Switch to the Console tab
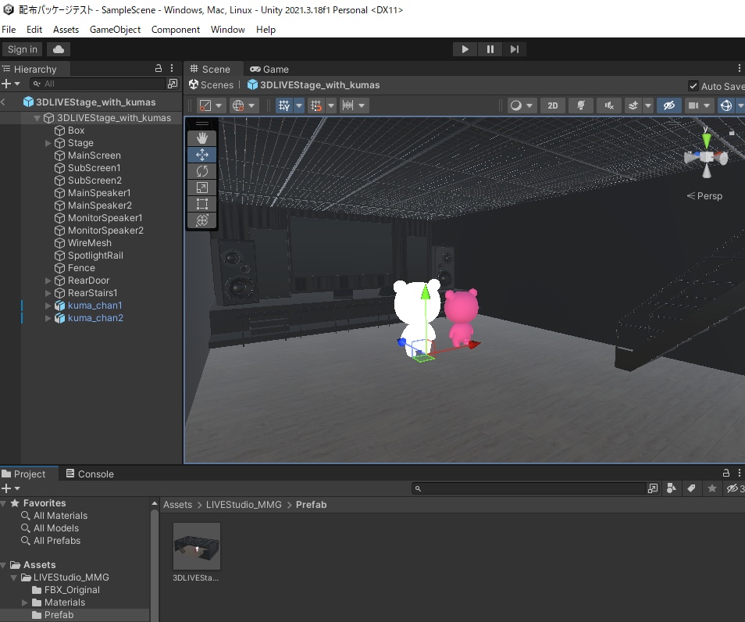The image size is (745, 622). click(90, 474)
